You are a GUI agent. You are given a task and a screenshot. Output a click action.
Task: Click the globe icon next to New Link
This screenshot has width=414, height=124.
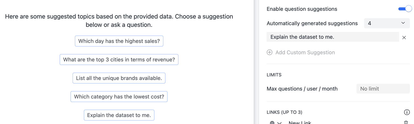[272, 123]
